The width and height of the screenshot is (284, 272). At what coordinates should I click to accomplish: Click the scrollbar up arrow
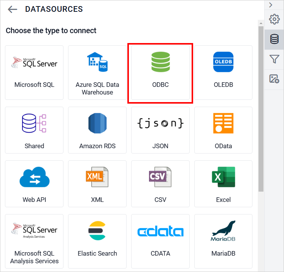[x=261, y=23]
